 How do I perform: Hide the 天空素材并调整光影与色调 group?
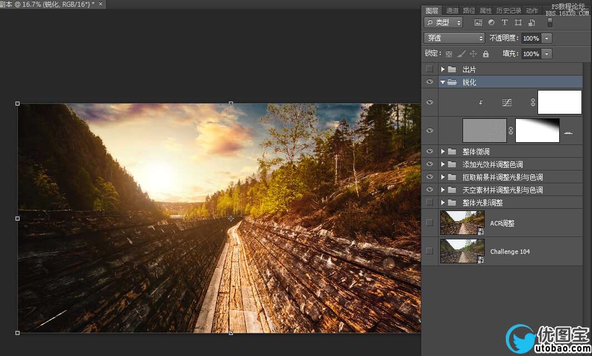[429, 190]
